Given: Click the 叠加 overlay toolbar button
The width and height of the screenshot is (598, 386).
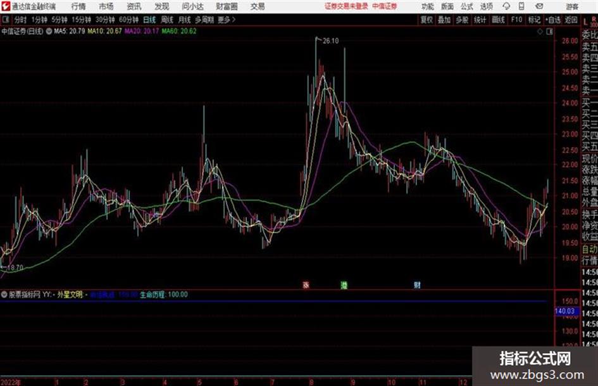Looking at the screenshot, I should pos(444,20).
